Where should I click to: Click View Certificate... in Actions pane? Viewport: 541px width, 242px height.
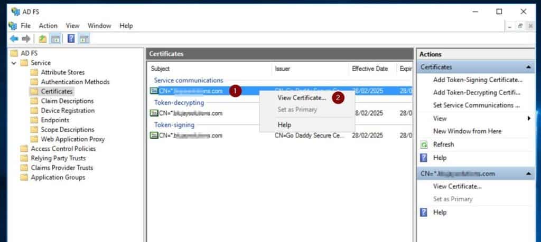coord(457,187)
